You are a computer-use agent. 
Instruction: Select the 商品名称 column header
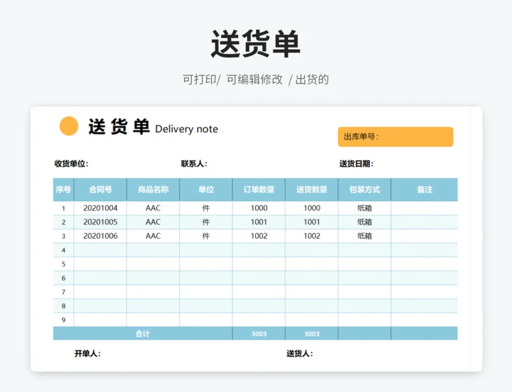(x=153, y=189)
